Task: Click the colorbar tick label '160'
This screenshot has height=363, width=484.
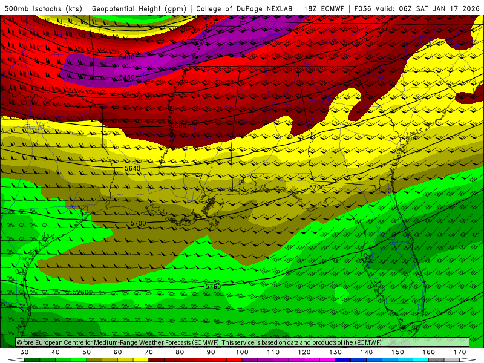Action: pos(429,352)
